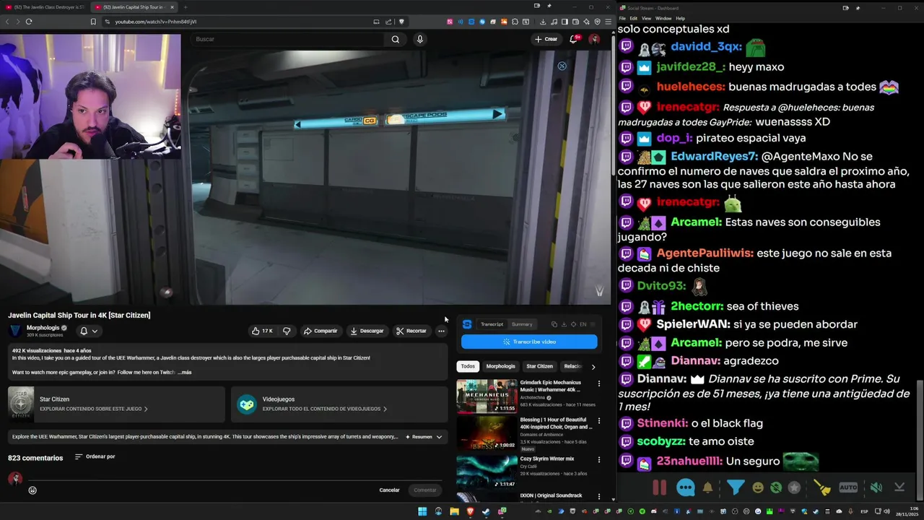Open Grimdark Epic Mechanicus video thumbnail
Screen dimensions: 924x520
coord(487,396)
